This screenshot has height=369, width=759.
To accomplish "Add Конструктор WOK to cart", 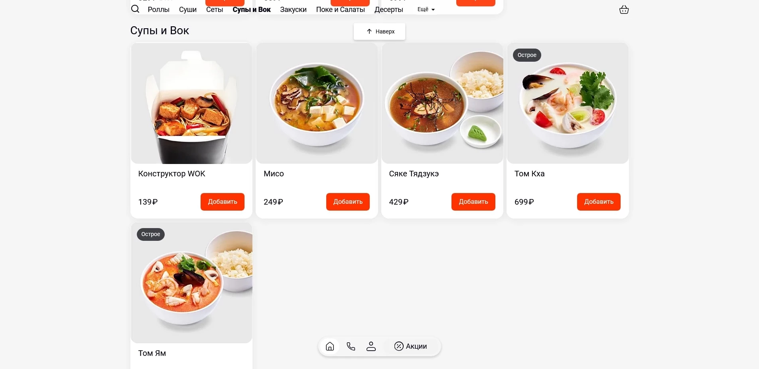I will [x=222, y=202].
